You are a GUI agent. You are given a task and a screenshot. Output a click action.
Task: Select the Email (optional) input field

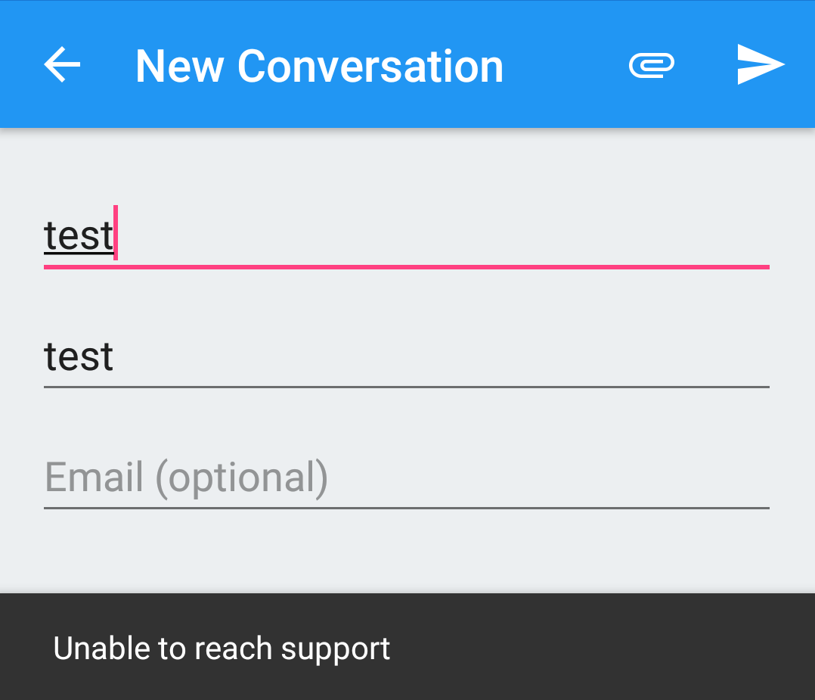302,477
